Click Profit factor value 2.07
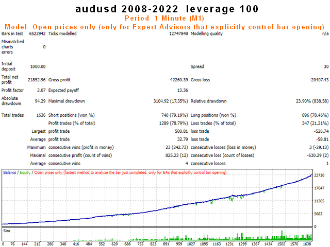This screenshot has width=330, height=247. click(x=41, y=91)
